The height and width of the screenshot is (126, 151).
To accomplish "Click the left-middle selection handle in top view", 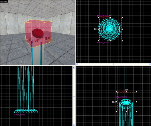I will tap(99, 29).
